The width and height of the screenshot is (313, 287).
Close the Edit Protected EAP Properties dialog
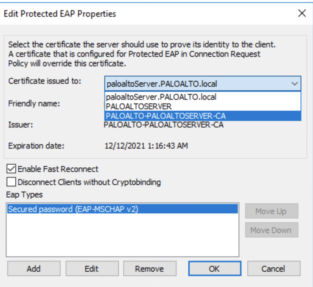(x=302, y=14)
